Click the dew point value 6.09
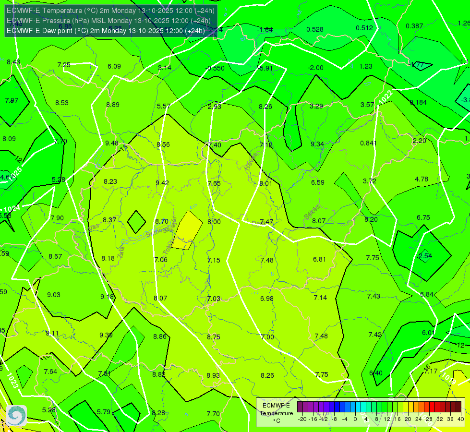Viewport: 470px width, 432px height. pos(114,66)
